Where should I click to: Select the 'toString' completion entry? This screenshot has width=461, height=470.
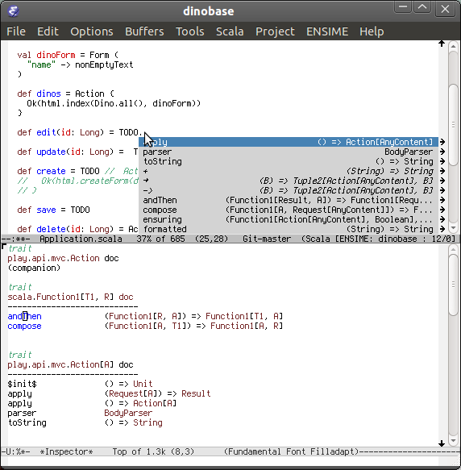tap(289, 161)
